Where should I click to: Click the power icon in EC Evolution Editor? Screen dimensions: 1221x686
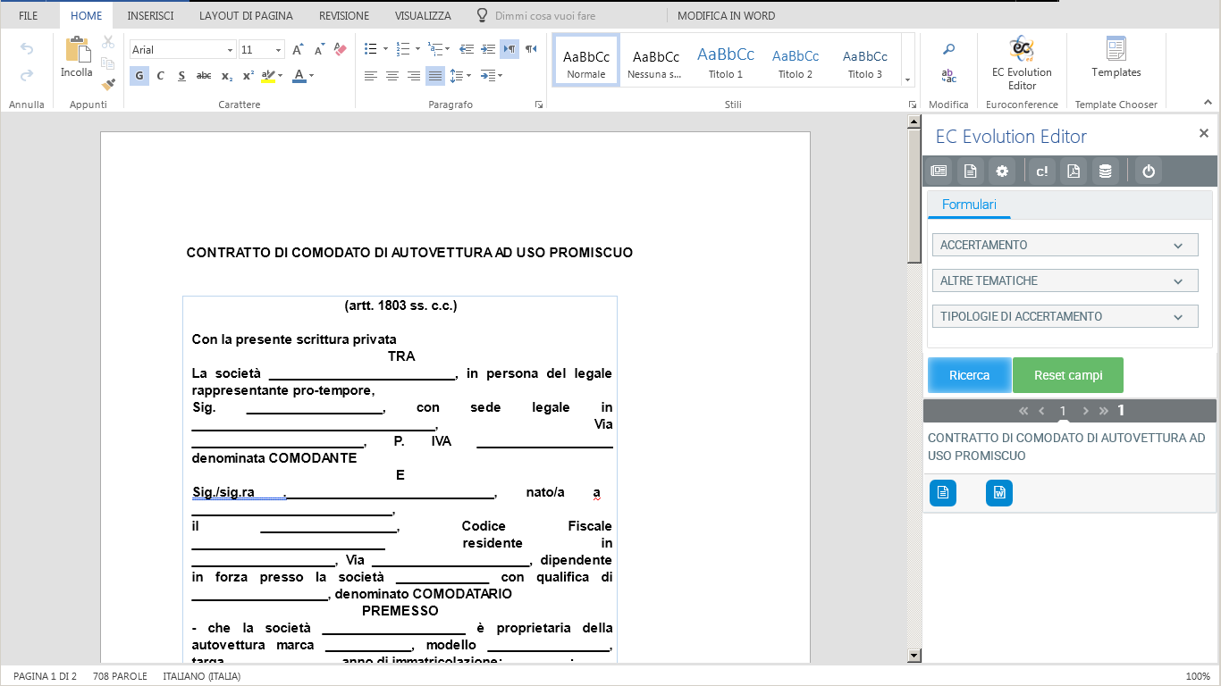[1149, 171]
